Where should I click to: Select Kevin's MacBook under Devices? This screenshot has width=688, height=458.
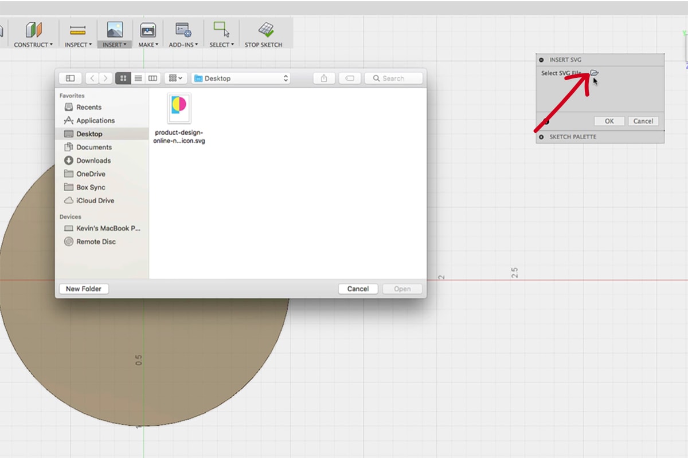pos(102,228)
